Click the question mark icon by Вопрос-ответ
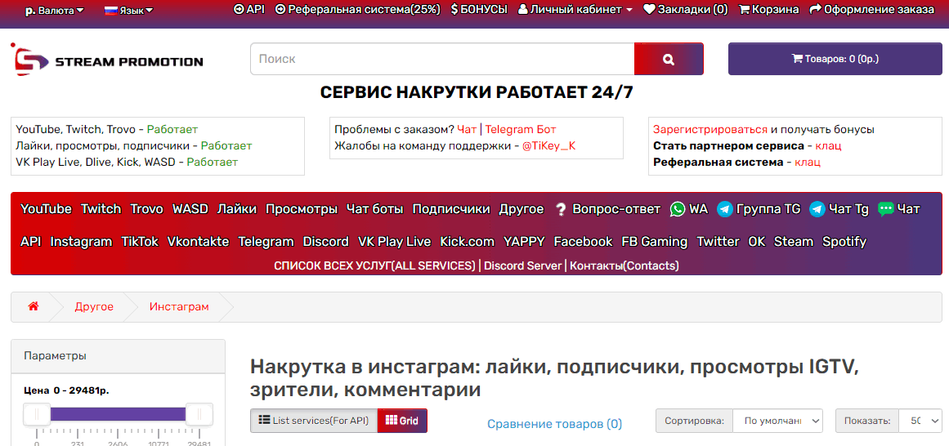Screen dimensions: 949x446 click(561, 209)
